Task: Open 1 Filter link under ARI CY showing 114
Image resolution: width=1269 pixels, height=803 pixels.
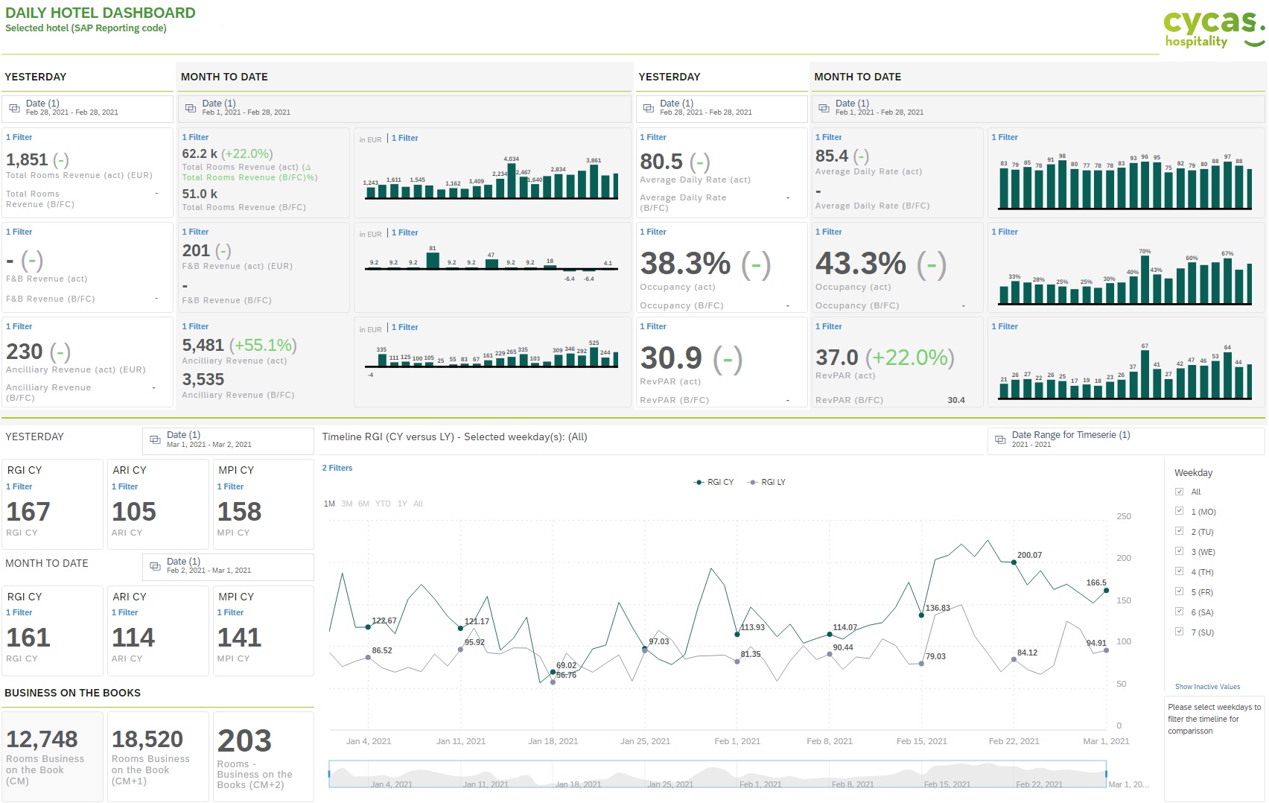Action: (x=125, y=612)
